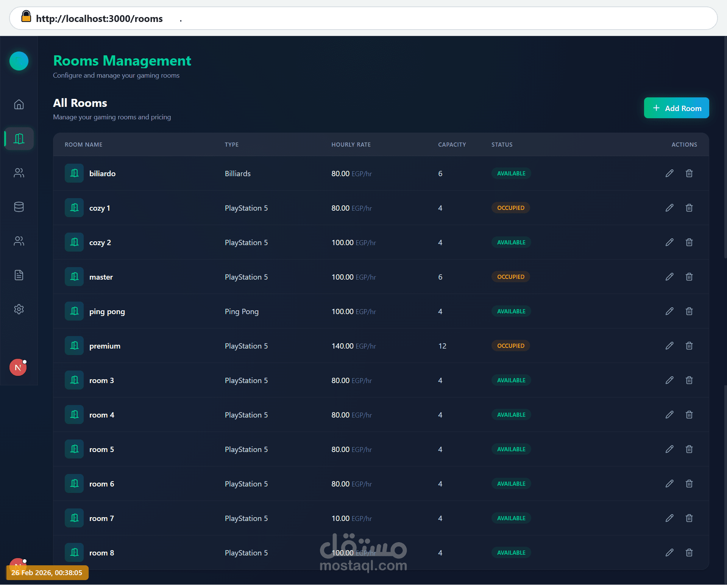The height and width of the screenshot is (585, 727).
Task: Delete the premium room via trash icon
Action: click(x=689, y=346)
